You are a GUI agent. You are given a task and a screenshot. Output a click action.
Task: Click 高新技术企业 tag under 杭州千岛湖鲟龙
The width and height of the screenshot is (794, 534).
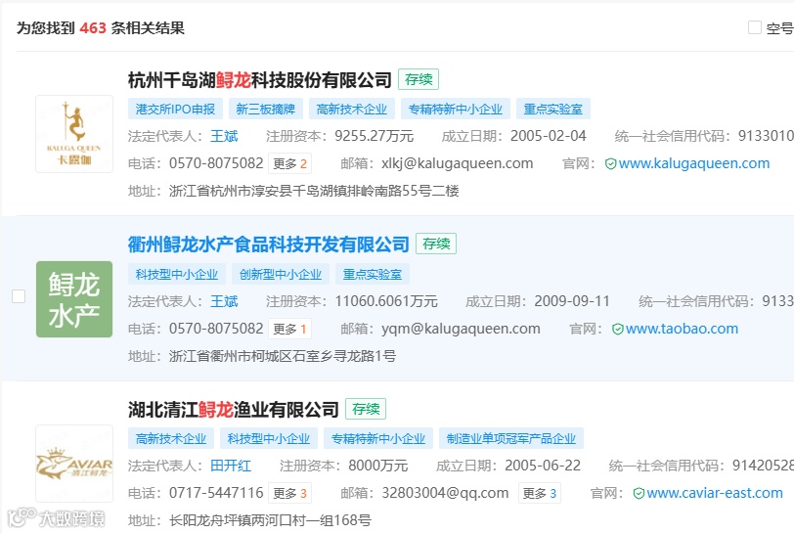351,109
